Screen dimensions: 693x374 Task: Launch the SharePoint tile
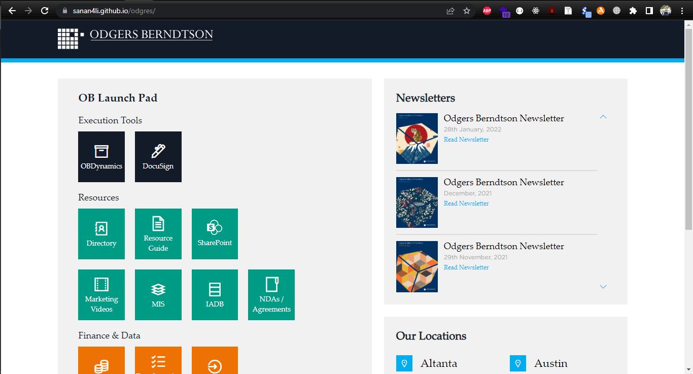coord(215,234)
